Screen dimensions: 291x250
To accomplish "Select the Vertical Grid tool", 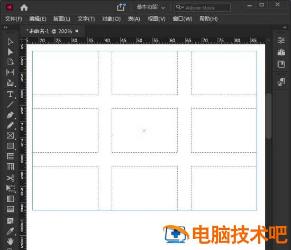I will [11, 166].
